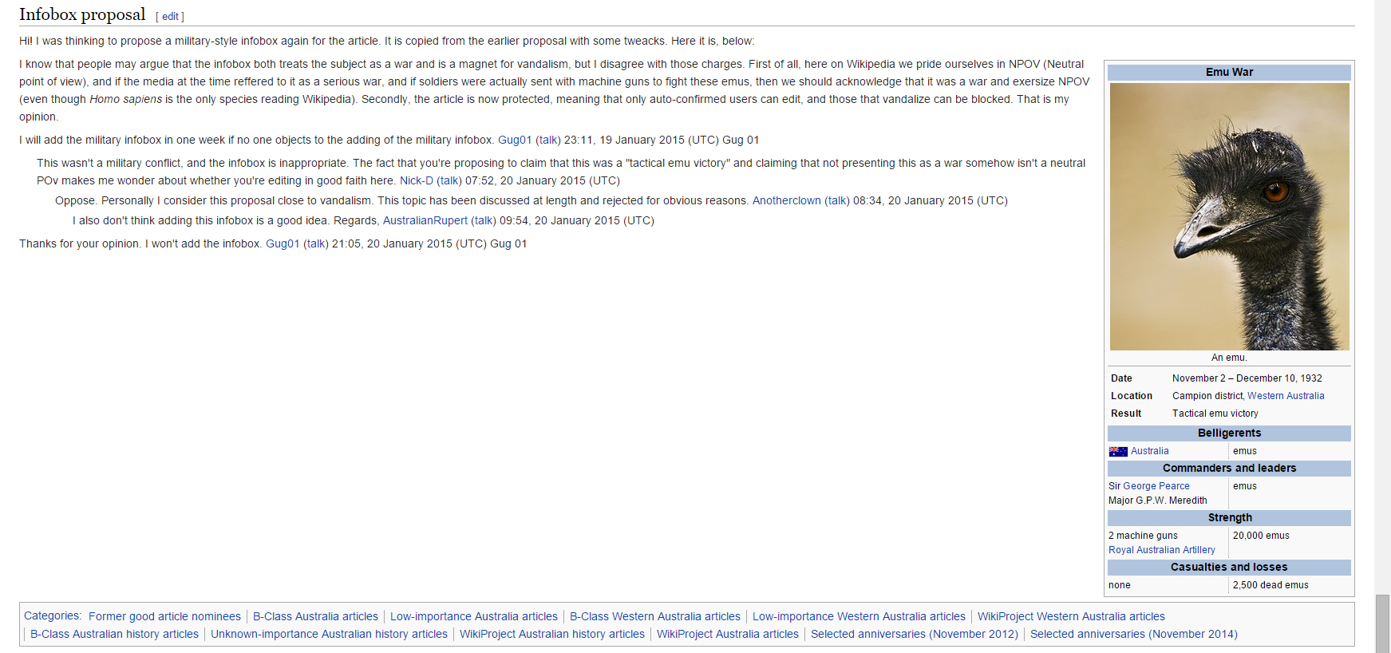Open Unknown-importance Australian history articles category
The image size is (1391, 653).
coord(329,634)
